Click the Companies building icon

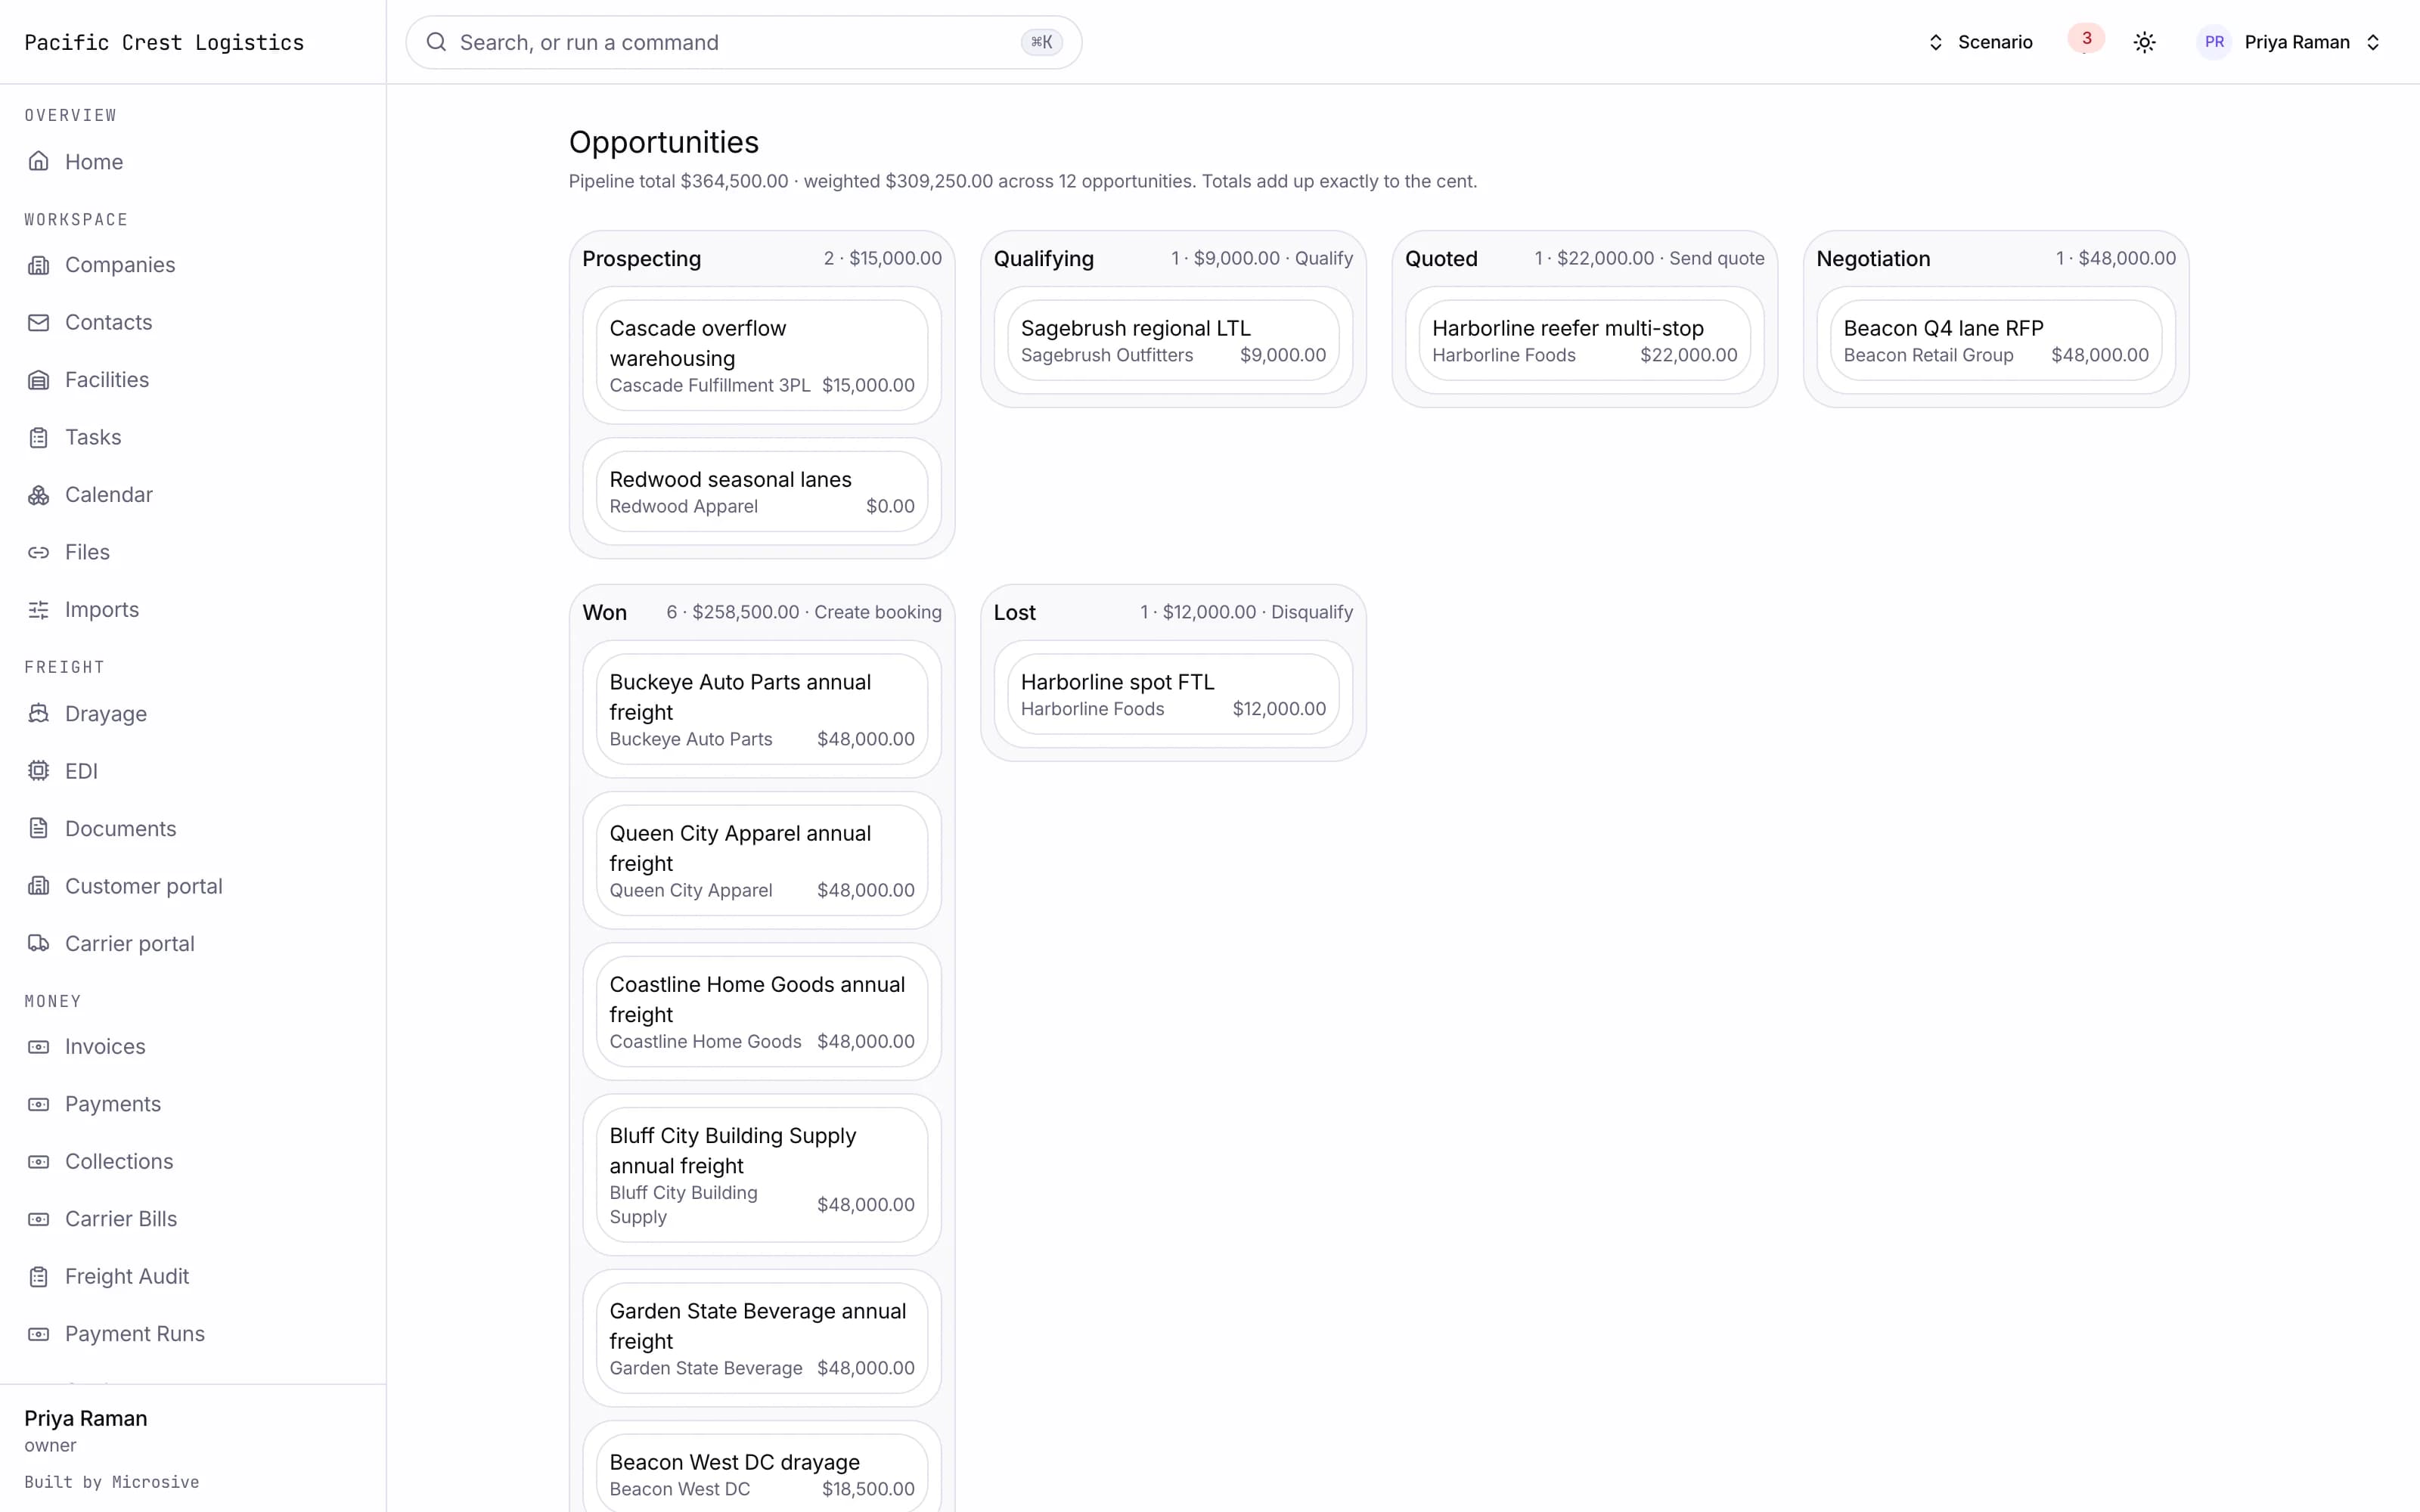[38, 265]
